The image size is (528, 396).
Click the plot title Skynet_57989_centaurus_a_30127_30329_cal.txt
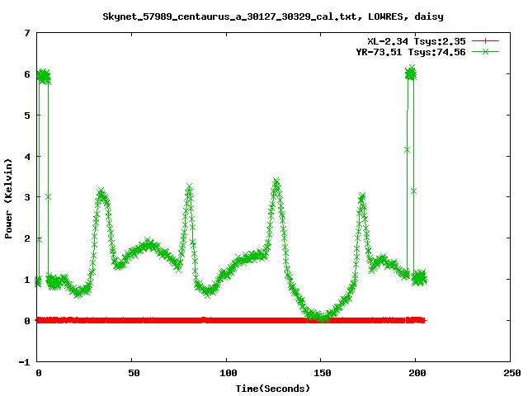point(232,16)
